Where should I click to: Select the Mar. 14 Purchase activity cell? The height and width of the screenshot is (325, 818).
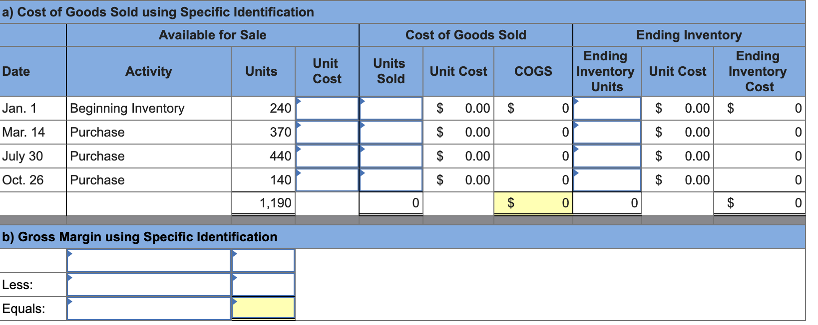(149, 132)
